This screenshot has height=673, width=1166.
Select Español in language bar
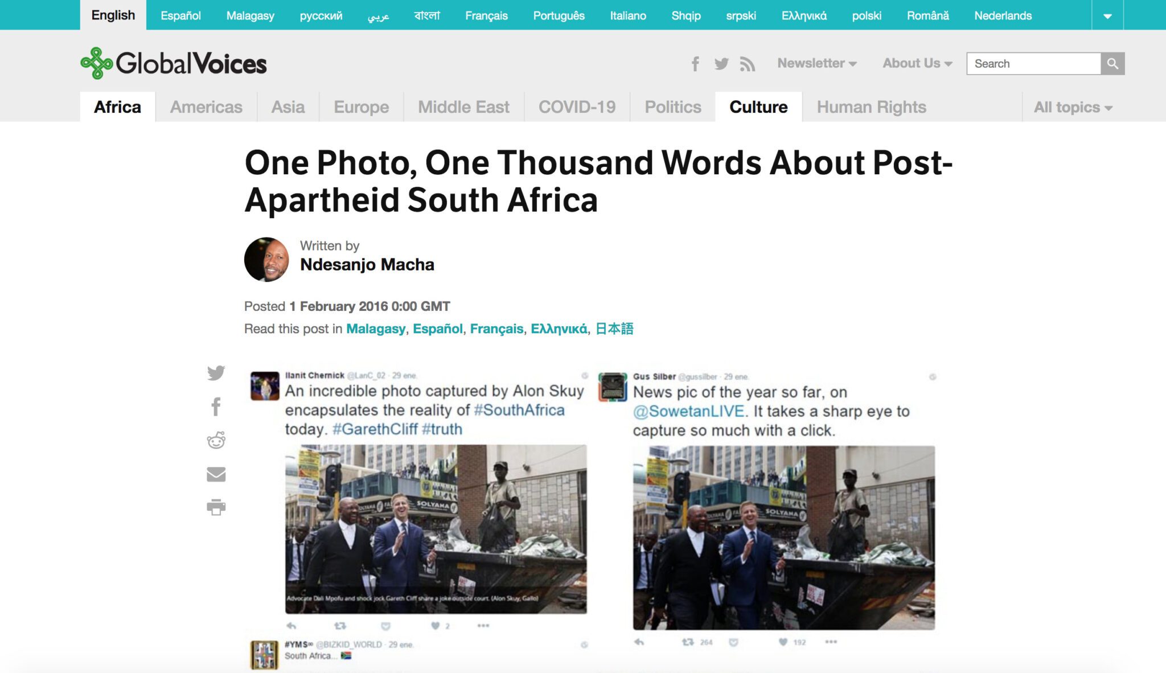click(x=180, y=15)
